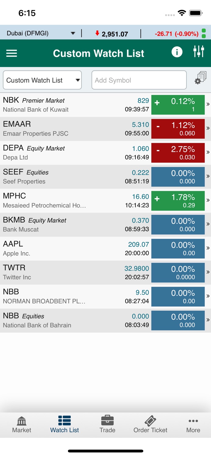The width and height of the screenshot is (211, 457).
Task: Open the Market tab icon
Action: (x=22, y=425)
